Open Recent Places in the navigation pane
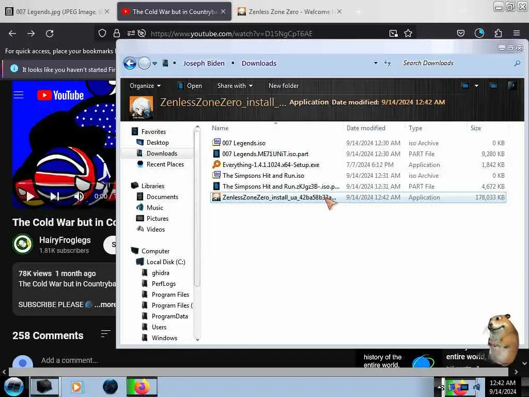 point(165,164)
